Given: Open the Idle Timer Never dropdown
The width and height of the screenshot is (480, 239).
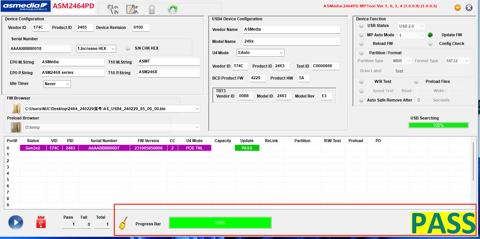Looking at the screenshot, I should tap(57, 84).
